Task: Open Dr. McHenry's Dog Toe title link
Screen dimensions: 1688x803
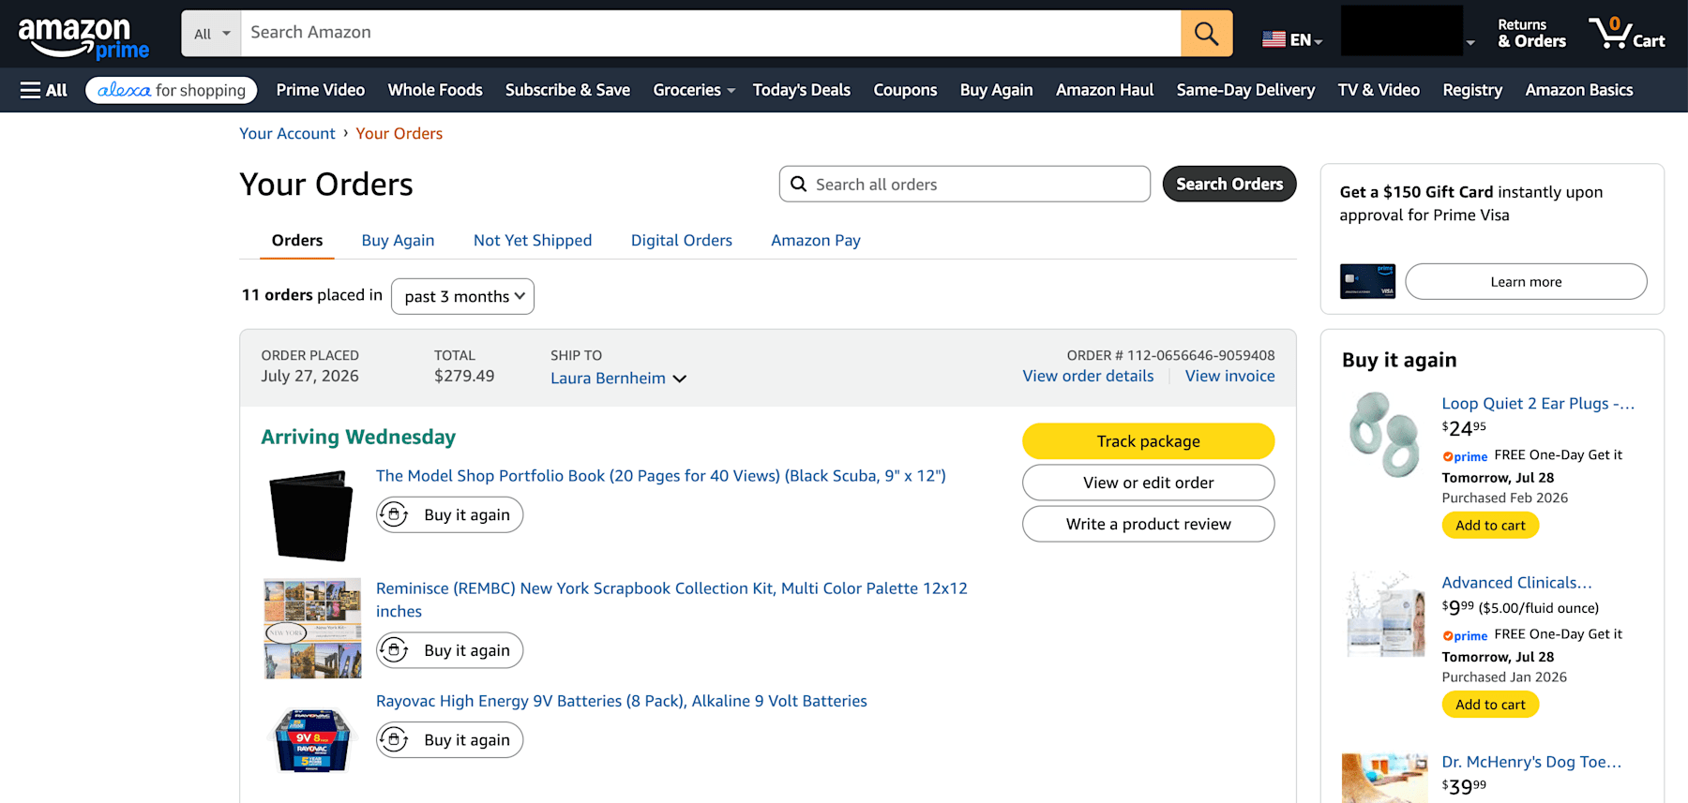Action: [x=1531, y=762]
